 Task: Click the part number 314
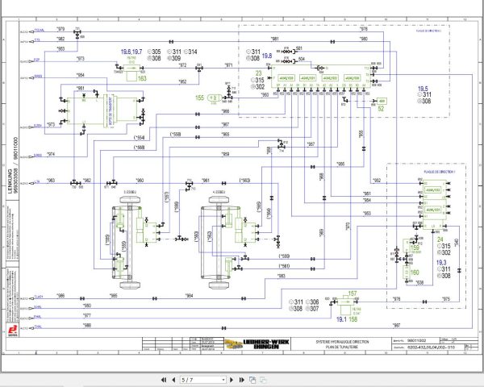[193, 52]
